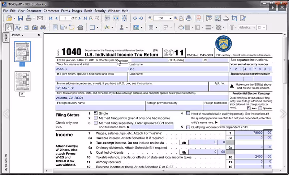This screenshot has height=175, width=289.
Task: Click the home address field 123 Main St.
Action: [x=132, y=88]
